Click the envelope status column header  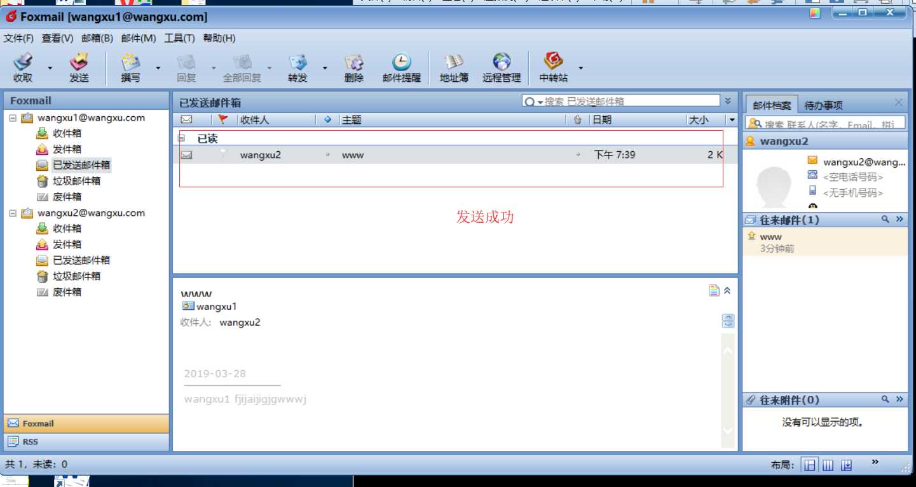187,119
